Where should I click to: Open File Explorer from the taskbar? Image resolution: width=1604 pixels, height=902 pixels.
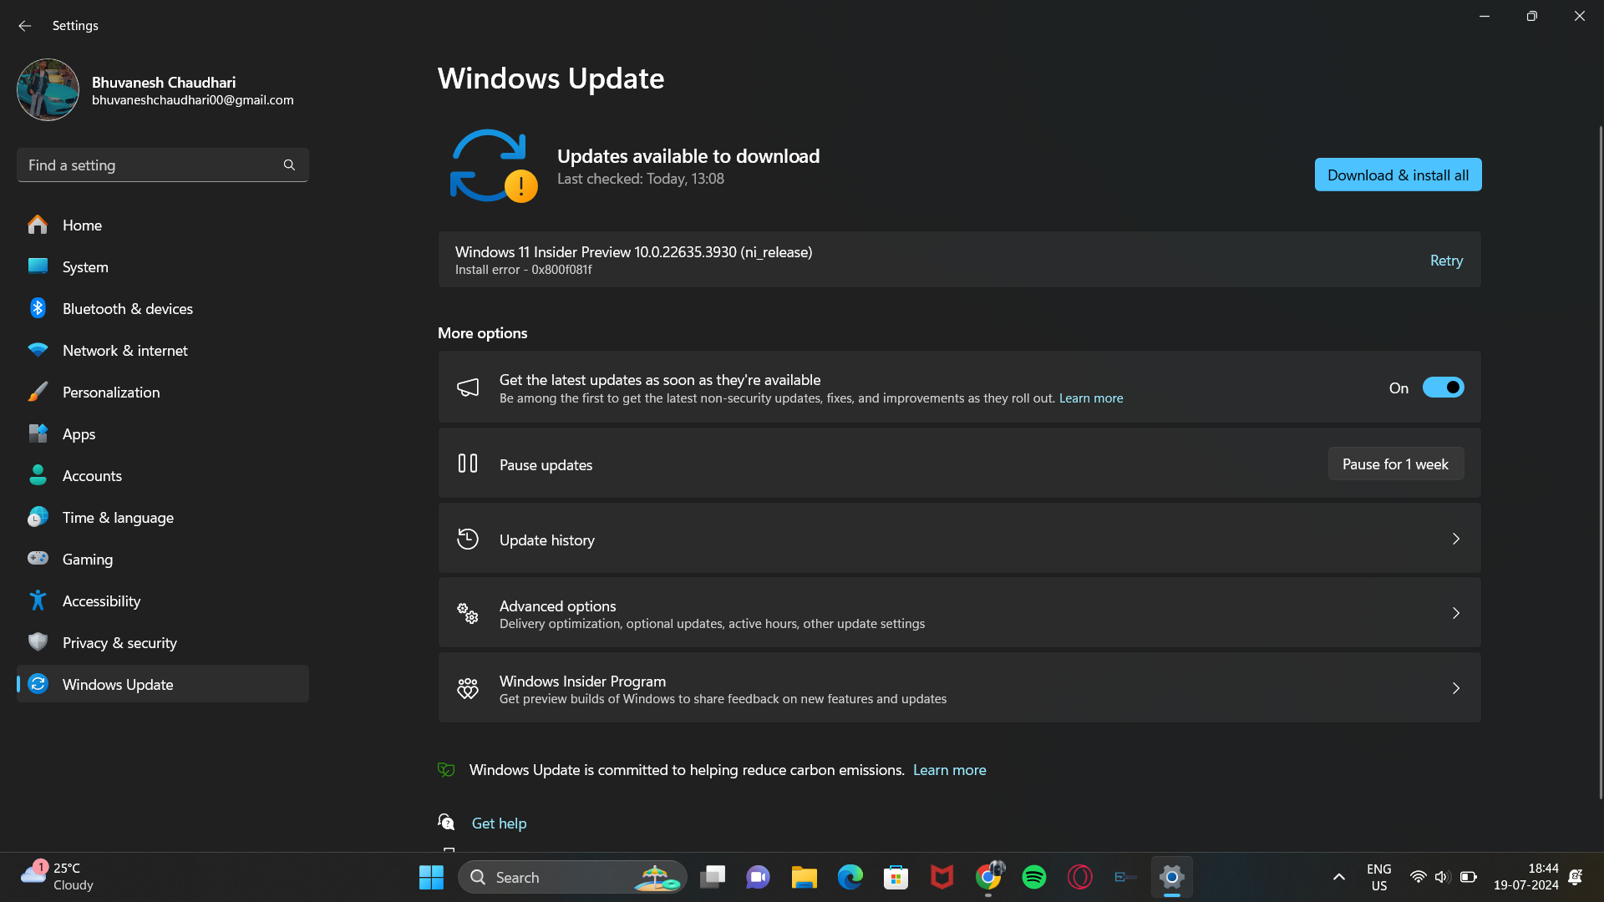804,877
